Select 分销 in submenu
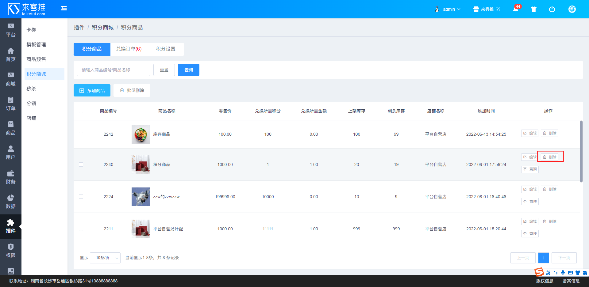The image size is (589, 287). (44, 104)
